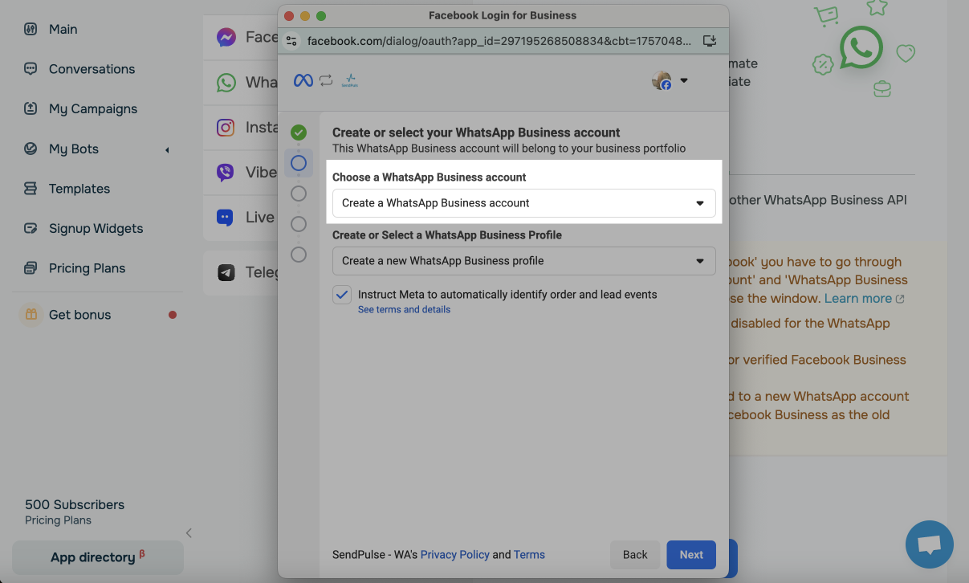969x583 pixels.
Task: Select the Telegram channel icon
Action: coord(226,273)
